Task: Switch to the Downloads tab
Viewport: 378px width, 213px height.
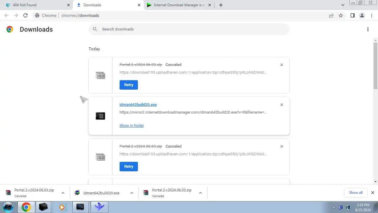Action: 108,5
